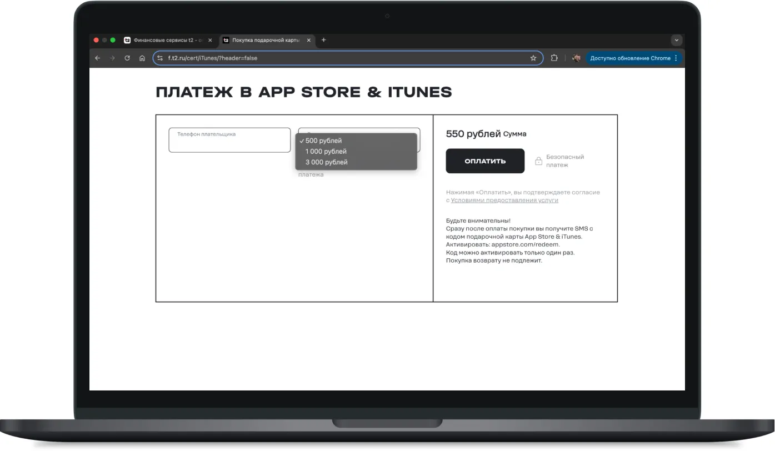Bookmark this page with the star icon
The image size is (775, 451).
tap(533, 58)
